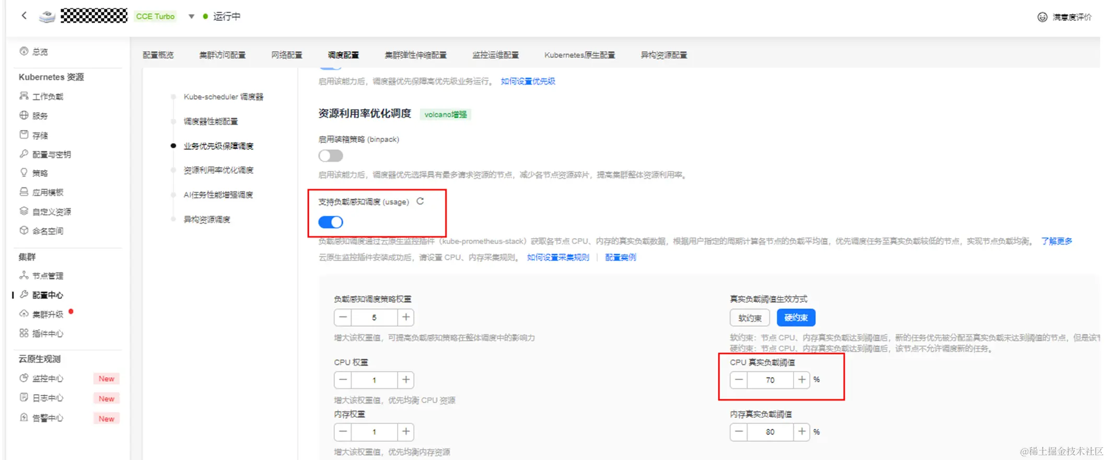Open the 如何设置采集规则 link

(x=557, y=257)
